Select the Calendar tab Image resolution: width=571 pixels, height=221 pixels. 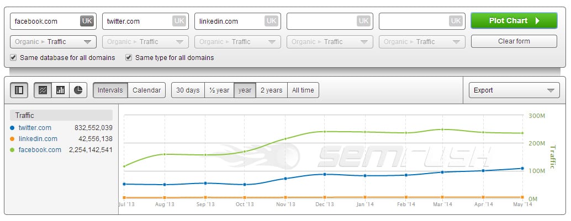click(147, 90)
